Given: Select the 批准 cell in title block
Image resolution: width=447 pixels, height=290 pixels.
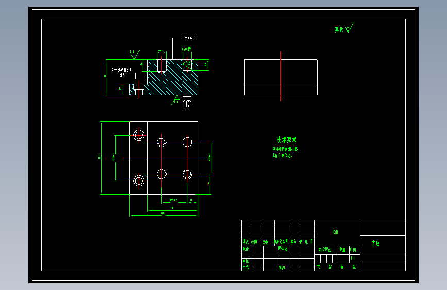Looking at the screenshot, I should coord(282,268).
